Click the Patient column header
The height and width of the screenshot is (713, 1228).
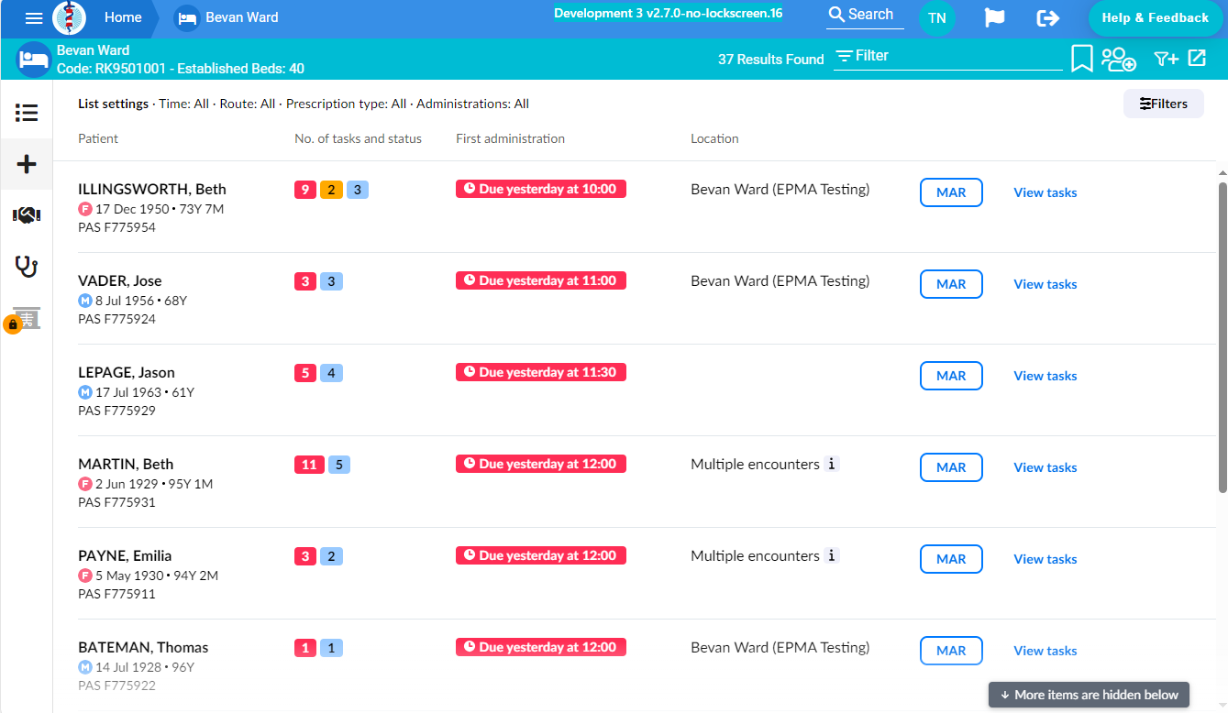[98, 138]
